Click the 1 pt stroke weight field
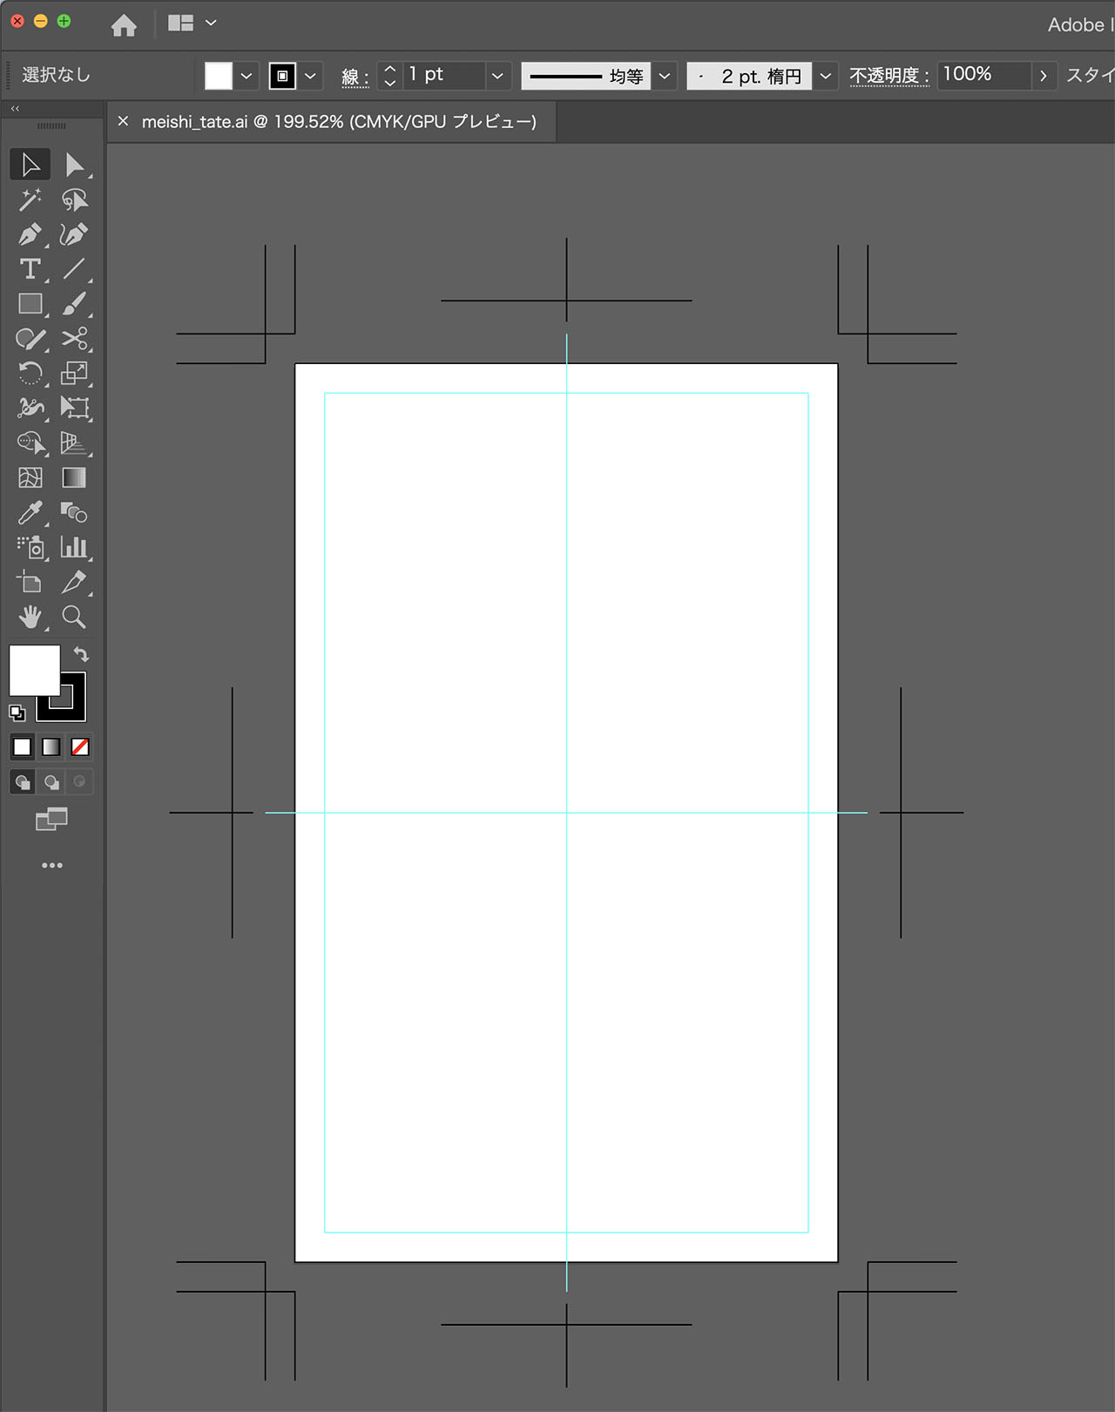 click(x=443, y=75)
